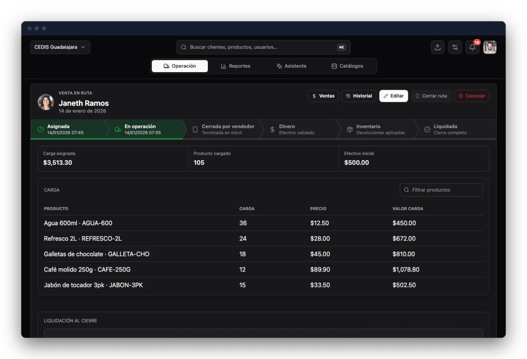527x359 pixels.
Task: Click Janeth Ramos's profile photo
Action: [46, 102]
